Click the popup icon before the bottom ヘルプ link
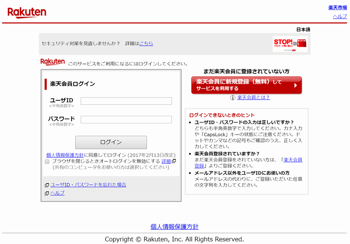This screenshot has height=244, width=350. coord(47,193)
